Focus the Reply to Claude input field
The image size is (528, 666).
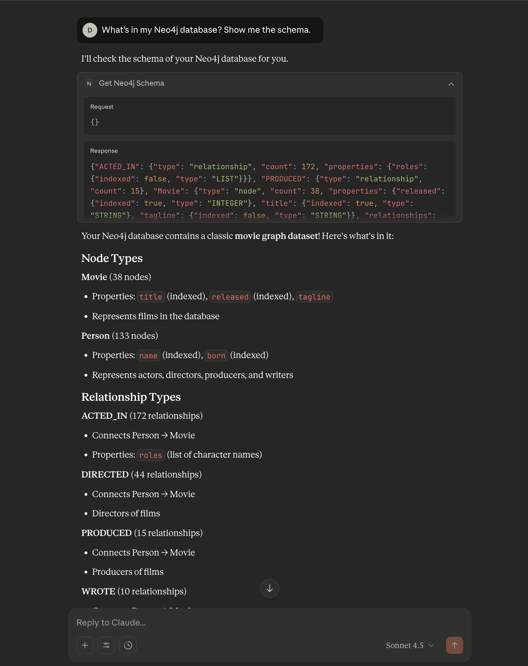pyautogui.click(x=225, y=623)
